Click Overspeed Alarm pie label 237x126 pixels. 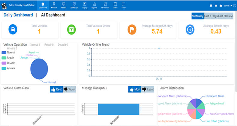click(215, 96)
